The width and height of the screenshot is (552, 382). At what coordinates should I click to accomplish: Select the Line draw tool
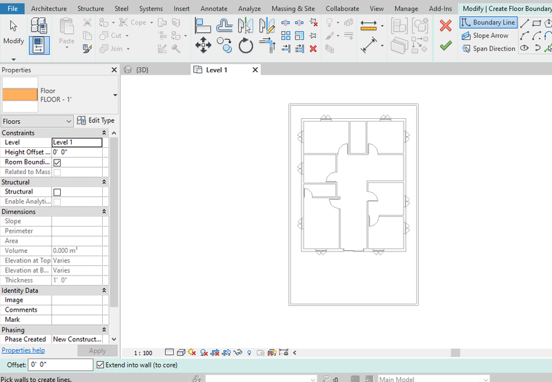(x=524, y=23)
